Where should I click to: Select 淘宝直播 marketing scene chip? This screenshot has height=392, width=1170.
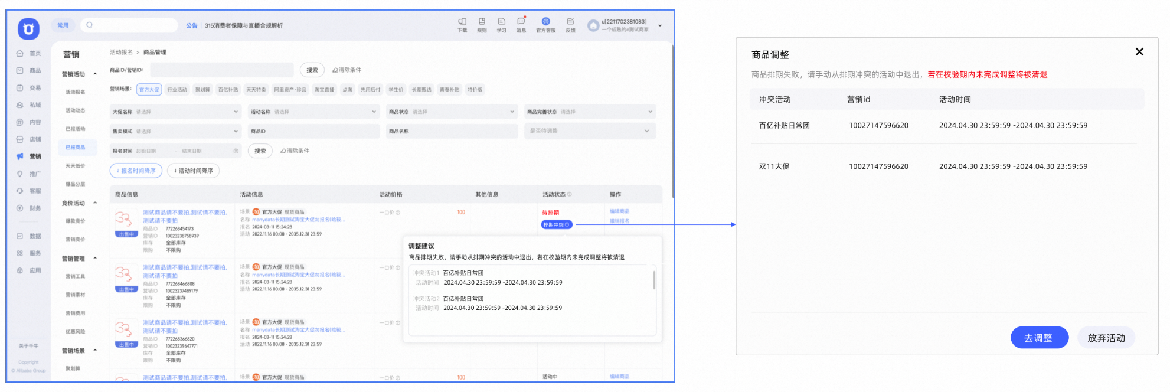click(324, 90)
